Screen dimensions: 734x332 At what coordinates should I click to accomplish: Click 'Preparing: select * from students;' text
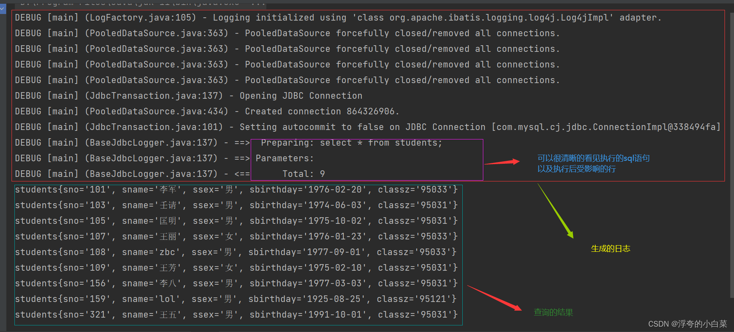point(352,143)
